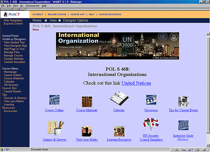Click the scrollbar down arrow
This screenshot has height=152, width=210.
208,145
